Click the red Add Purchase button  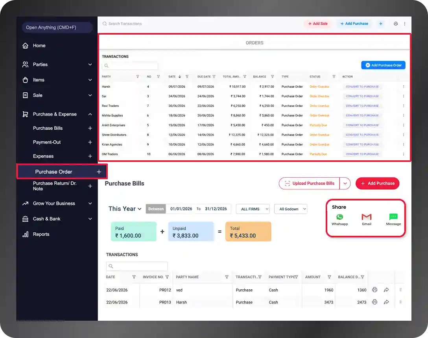coord(378,183)
